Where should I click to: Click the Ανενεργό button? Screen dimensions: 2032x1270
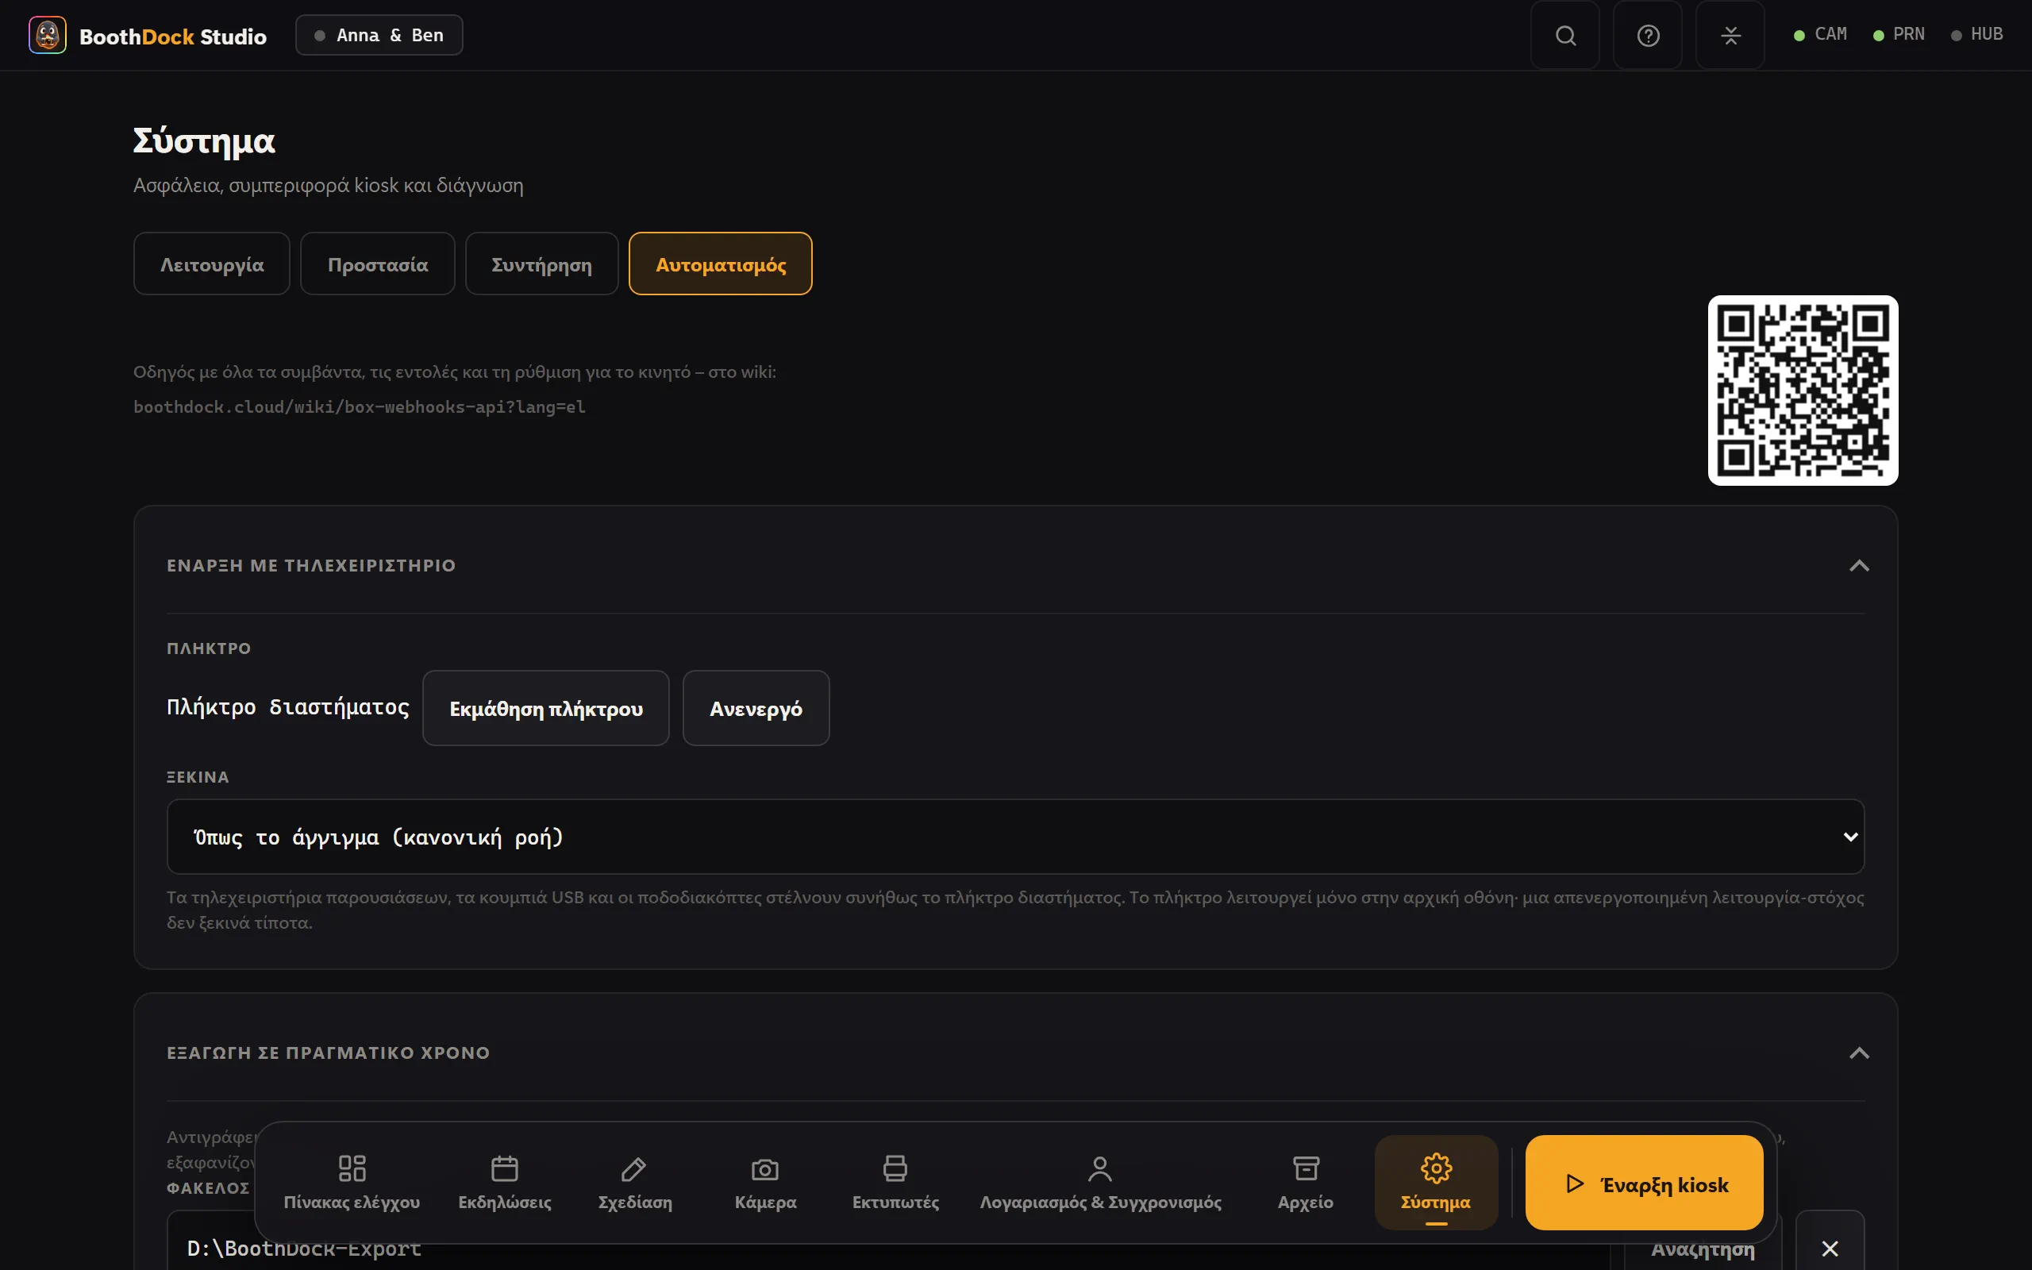pos(756,708)
